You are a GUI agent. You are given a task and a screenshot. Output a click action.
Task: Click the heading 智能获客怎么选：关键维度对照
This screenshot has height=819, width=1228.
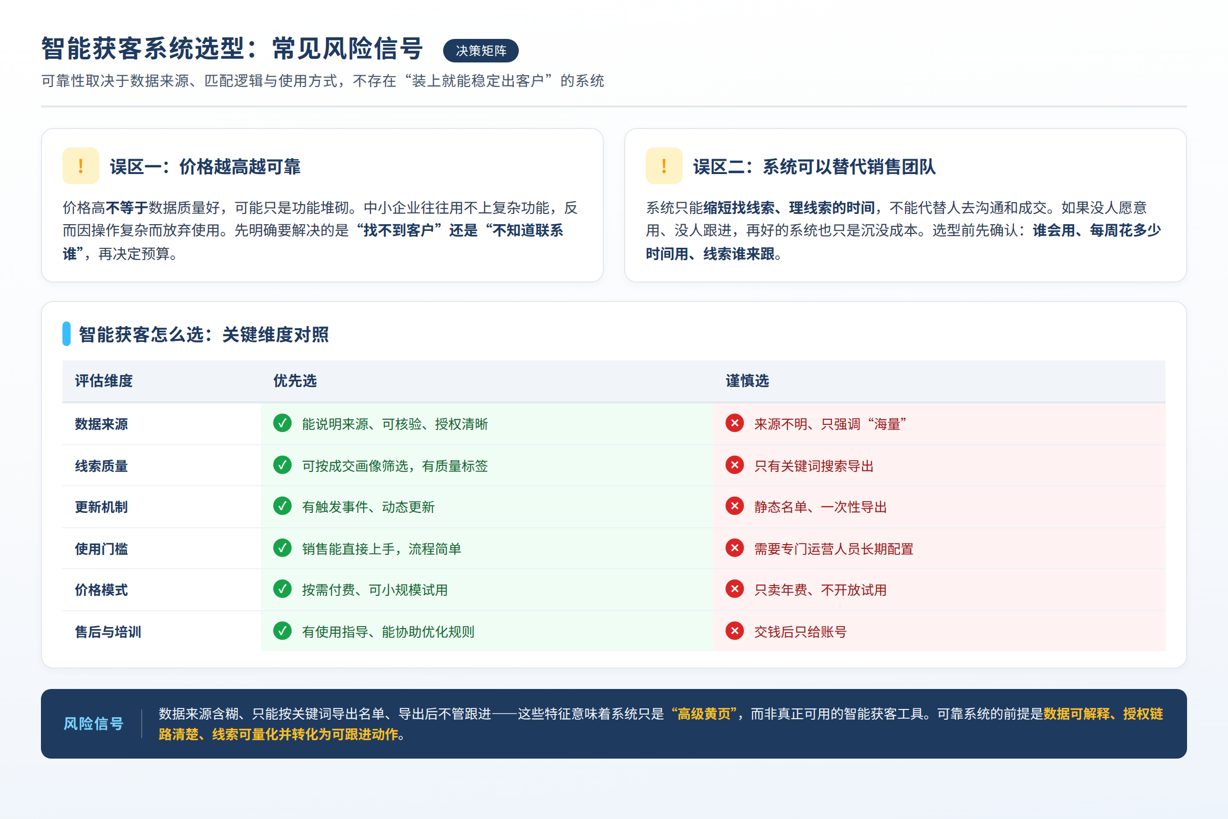(x=204, y=334)
